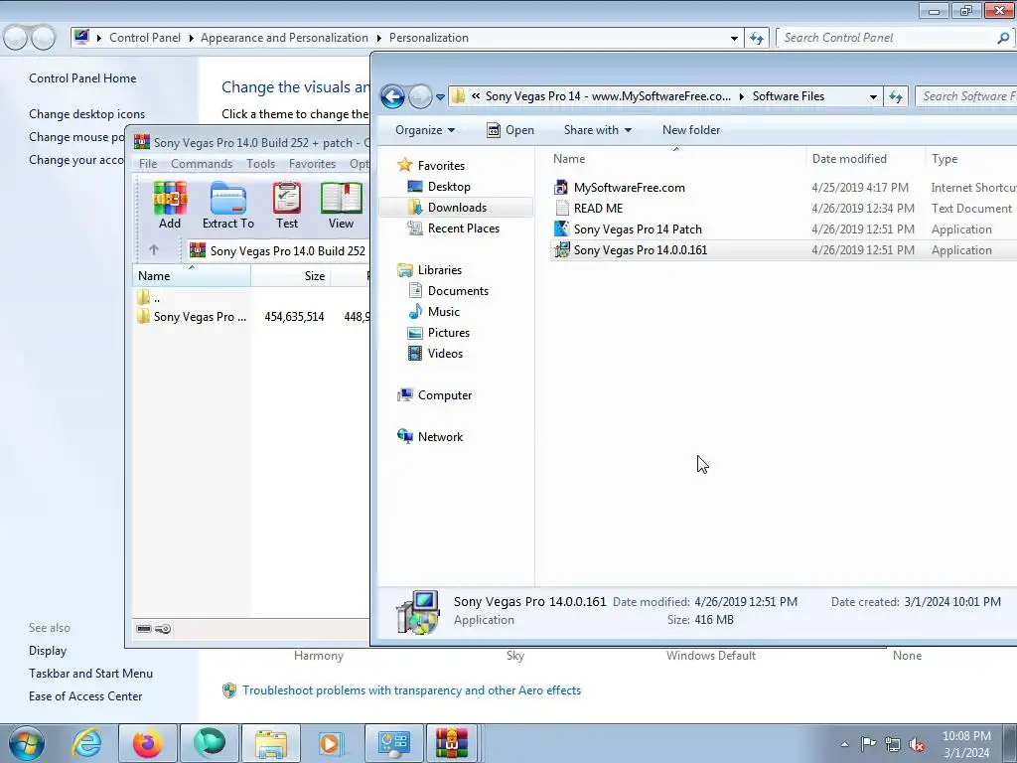Go up one level in WinRAR

(x=154, y=249)
